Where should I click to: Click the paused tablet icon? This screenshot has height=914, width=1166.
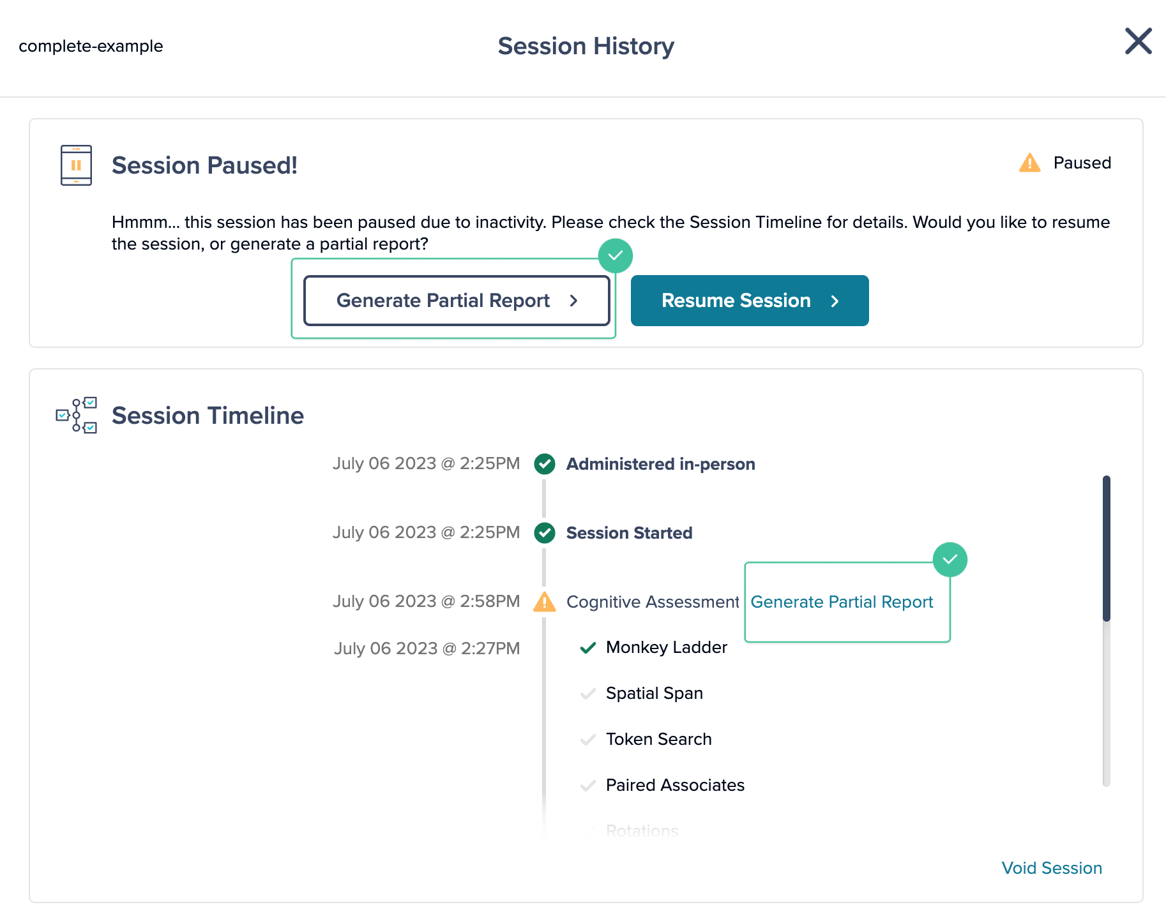point(76,165)
